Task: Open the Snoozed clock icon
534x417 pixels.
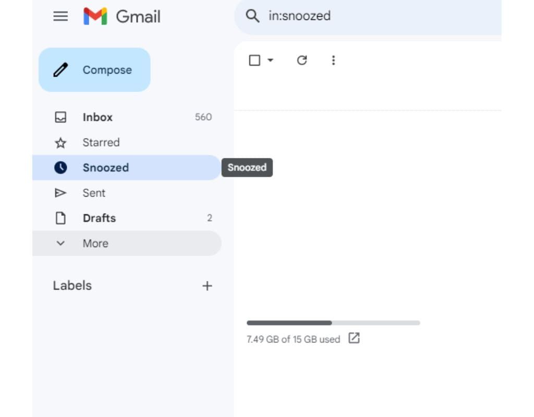Action: tap(60, 167)
